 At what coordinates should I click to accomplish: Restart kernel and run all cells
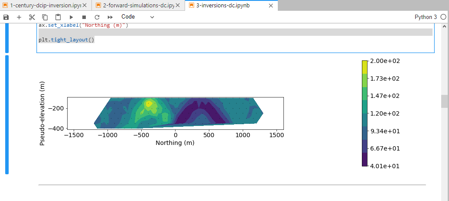(110, 17)
